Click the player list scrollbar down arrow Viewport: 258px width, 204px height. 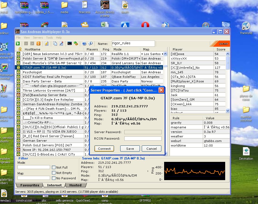(228, 111)
